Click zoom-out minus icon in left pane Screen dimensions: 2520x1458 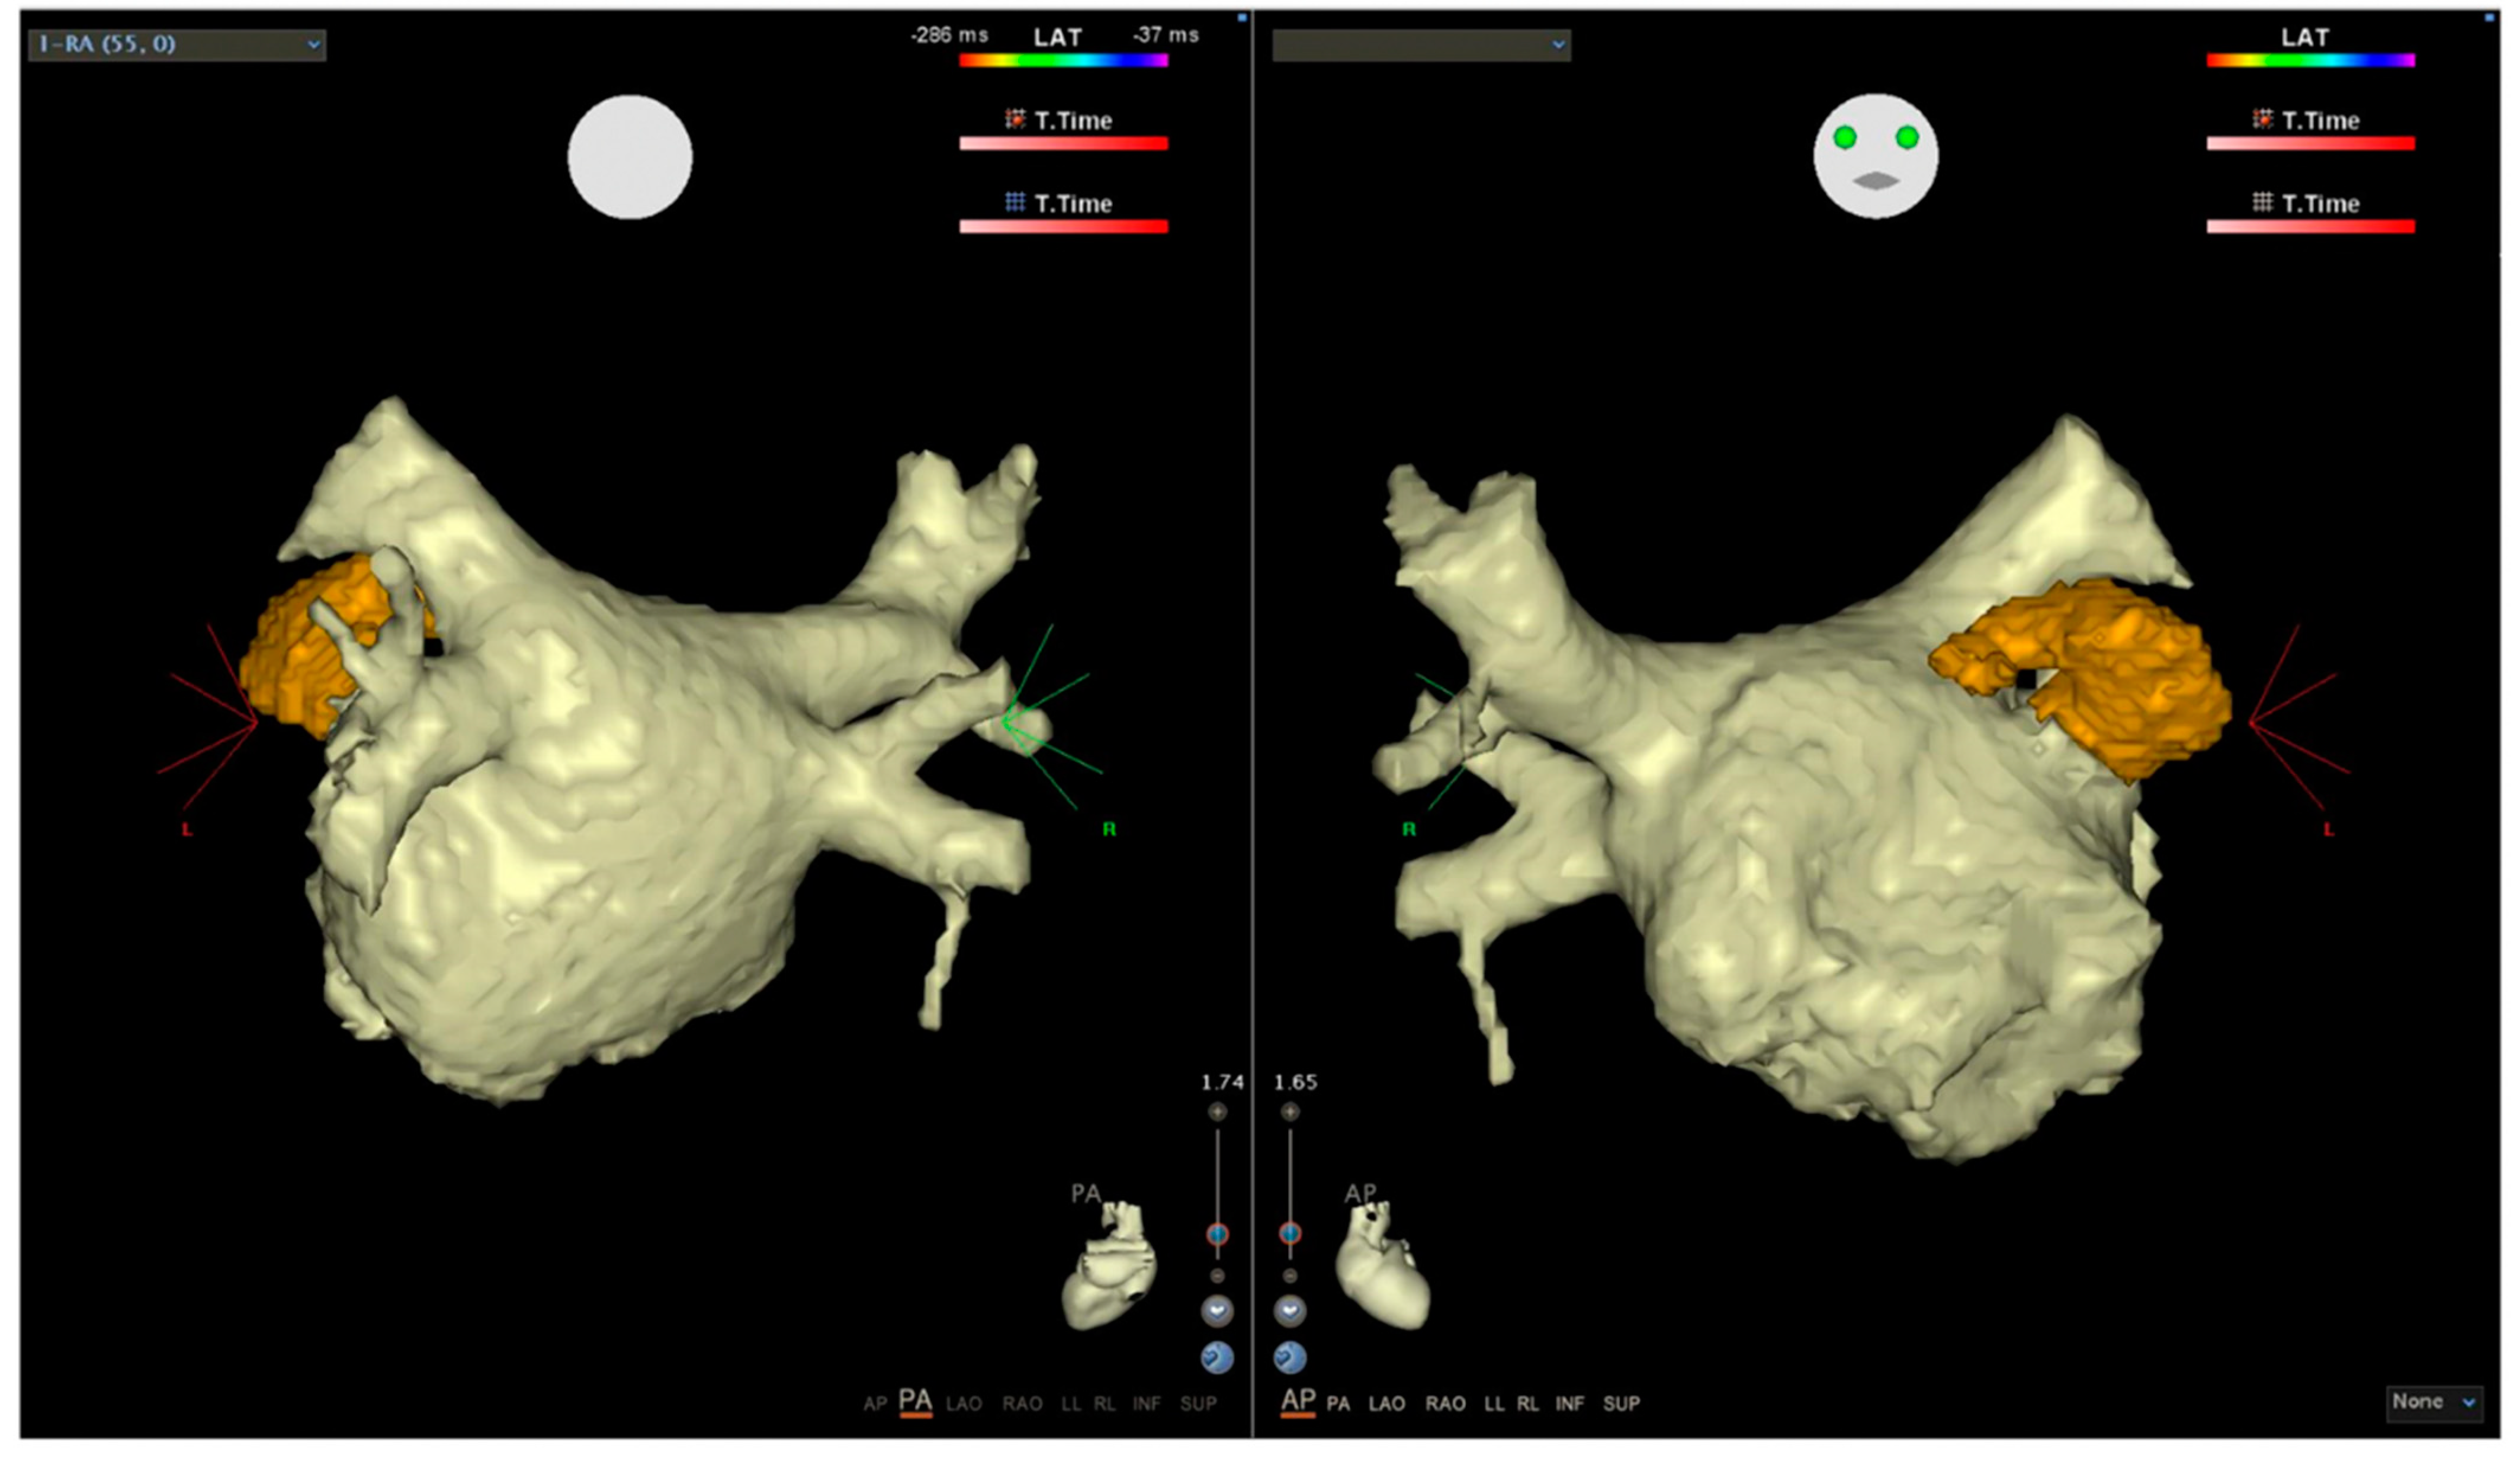pos(1217,1276)
